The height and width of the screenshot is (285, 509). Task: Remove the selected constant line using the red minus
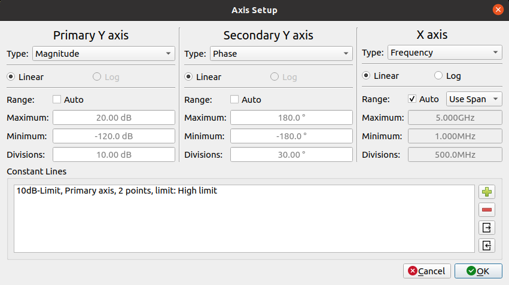487,210
